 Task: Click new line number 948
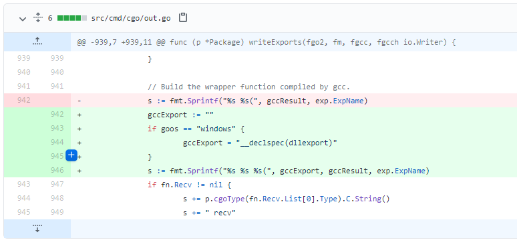tap(57, 198)
